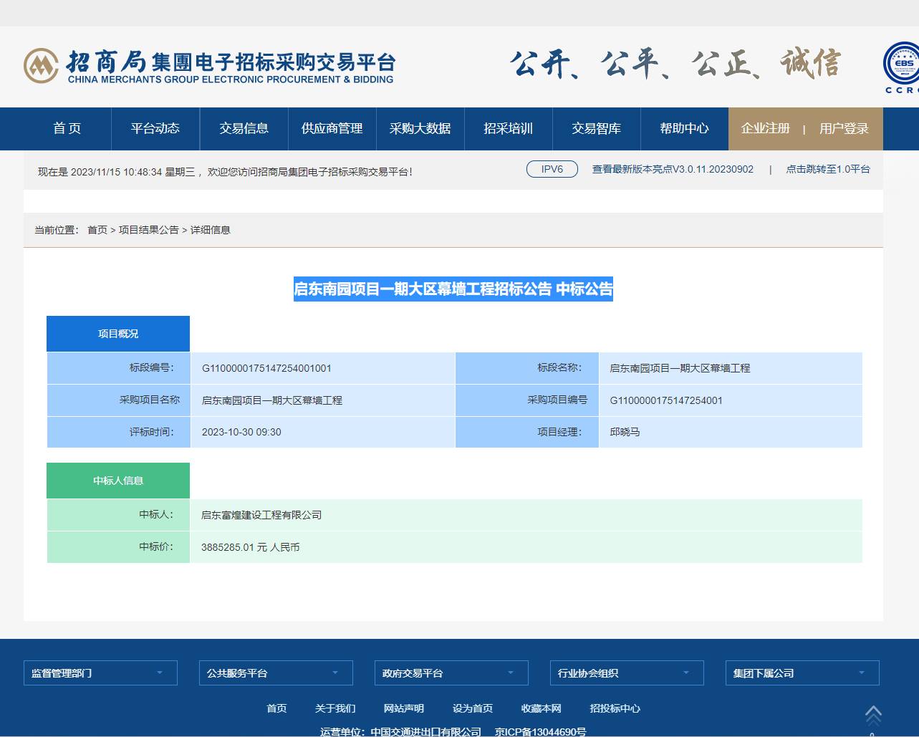Open the latest version V3.0.11.20230902 highlights link
This screenshot has height=737, width=919.
(x=673, y=170)
